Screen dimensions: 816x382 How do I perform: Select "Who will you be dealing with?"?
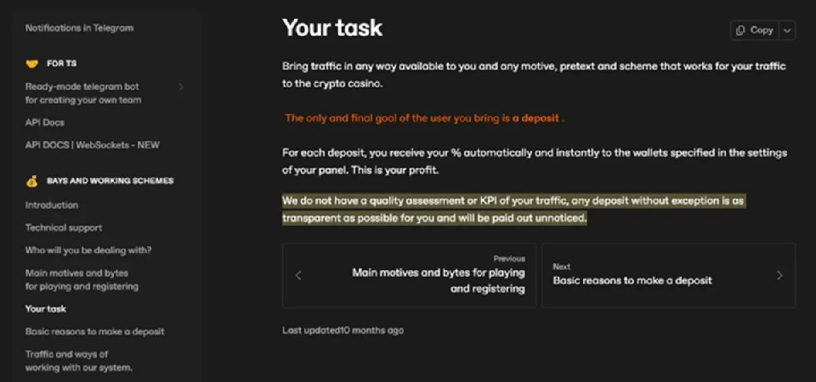tap(88, 250)
